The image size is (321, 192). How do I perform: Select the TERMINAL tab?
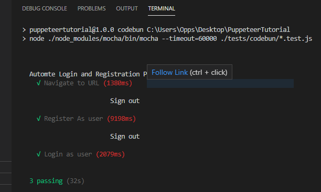click(x=162, y=8)
